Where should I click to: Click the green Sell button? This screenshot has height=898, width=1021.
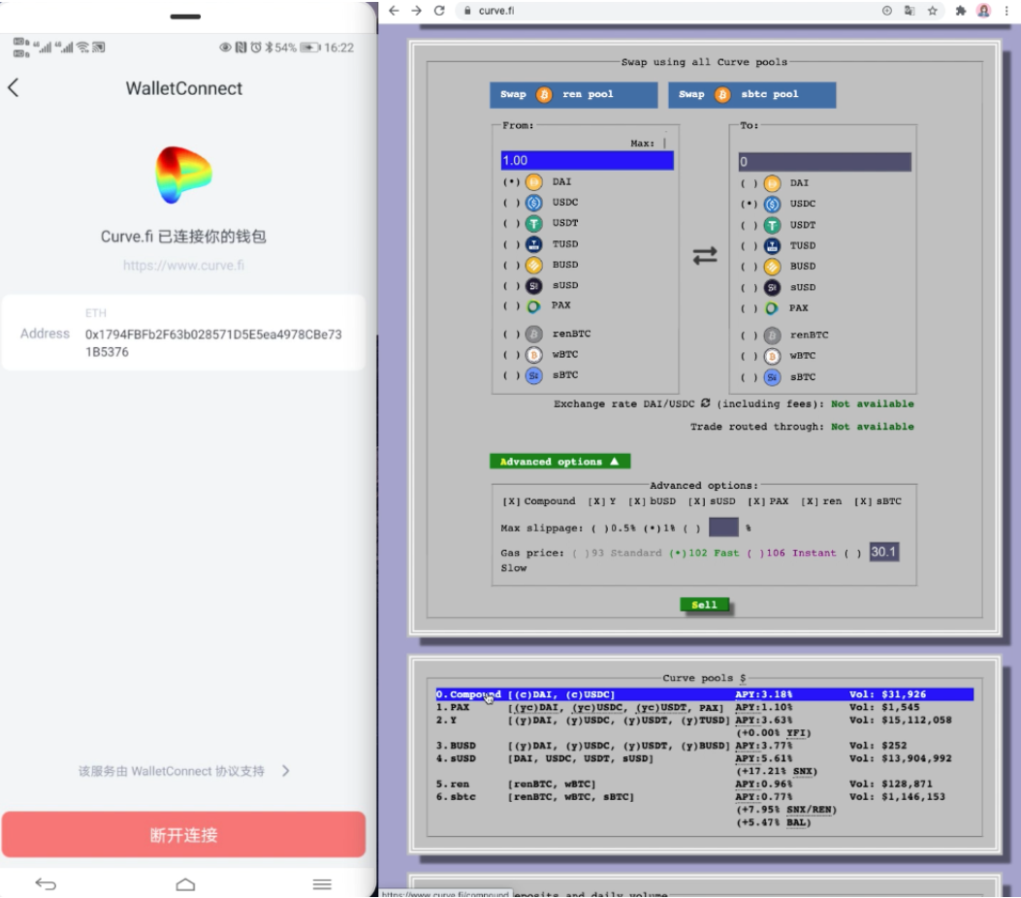click(x=704, y=605)
